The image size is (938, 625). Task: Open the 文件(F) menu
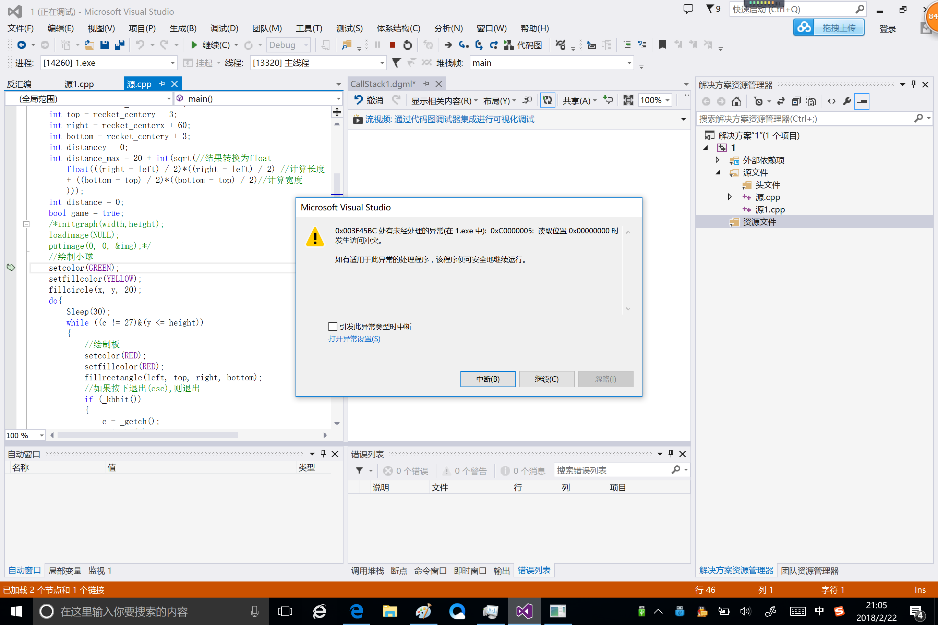(x=21, y=28)
